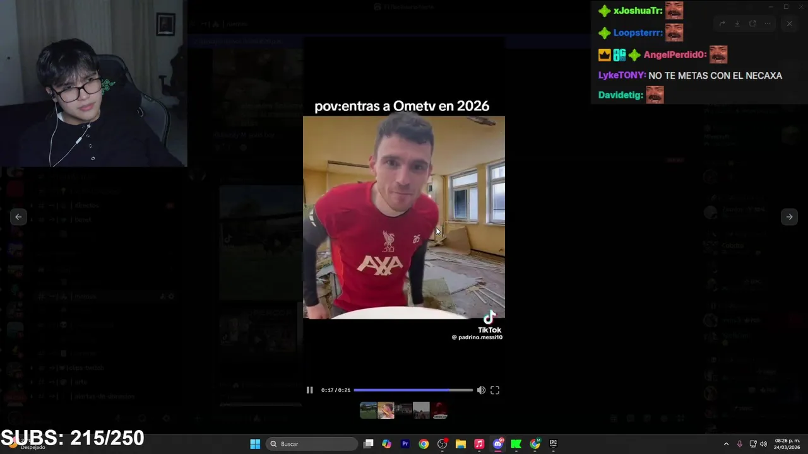Mute the video with the speaker icon

(x=481, y=390)
